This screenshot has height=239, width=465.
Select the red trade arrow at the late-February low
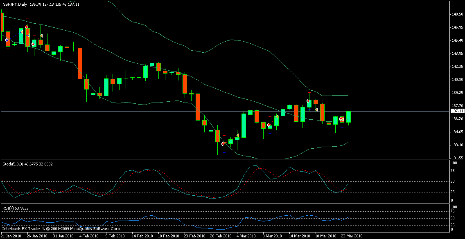click(x=223, y=144)
